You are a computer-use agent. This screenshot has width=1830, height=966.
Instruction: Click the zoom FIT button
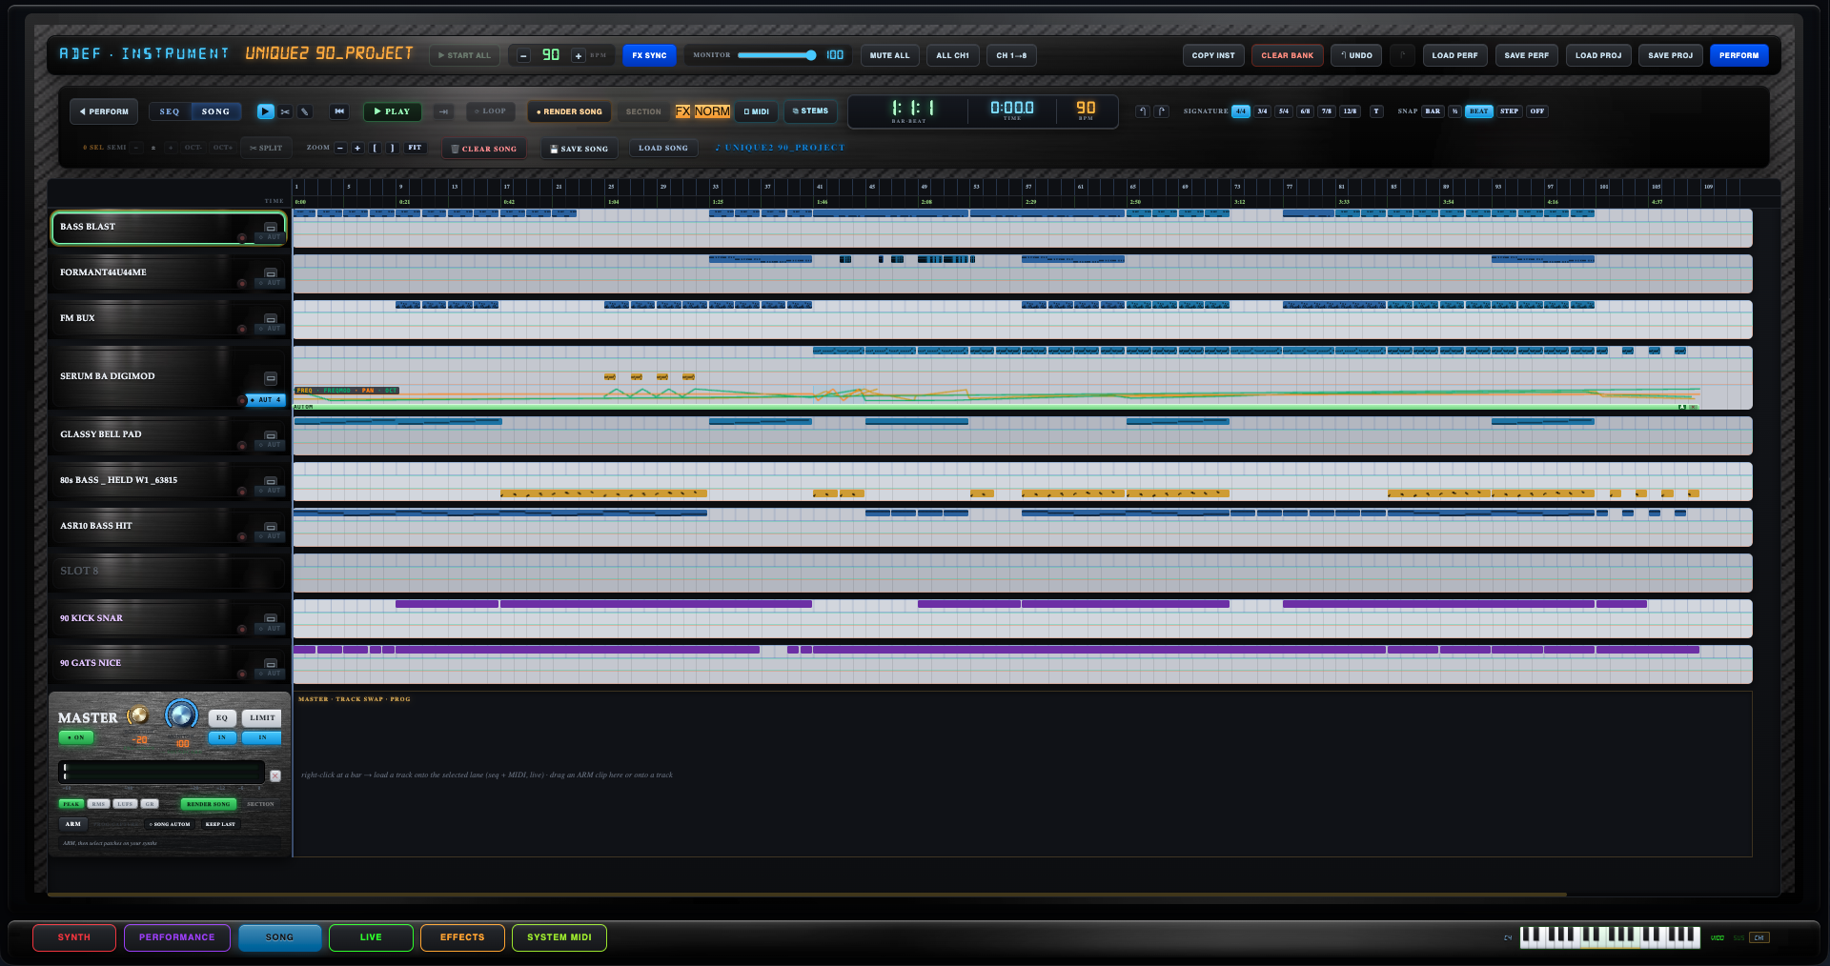(x=415, y=148)
